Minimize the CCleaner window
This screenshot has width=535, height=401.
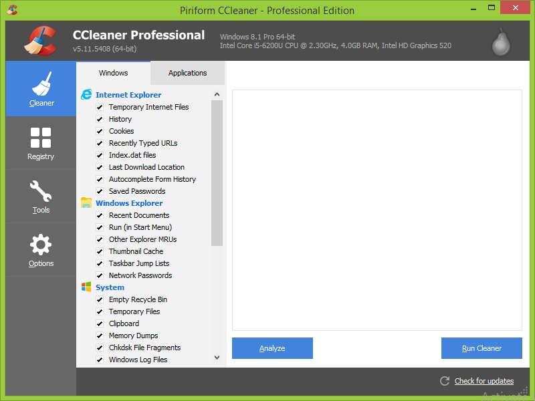coord(473,9)
